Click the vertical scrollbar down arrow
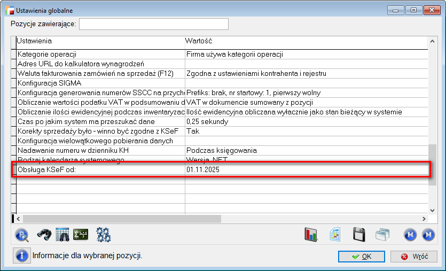446x271 pixels. pyautogui.click(x=432, y=209)
